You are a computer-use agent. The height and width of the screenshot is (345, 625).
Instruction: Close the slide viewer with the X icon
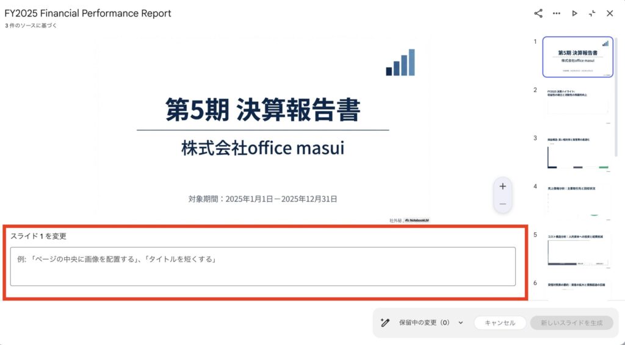(x=610, y=13)
